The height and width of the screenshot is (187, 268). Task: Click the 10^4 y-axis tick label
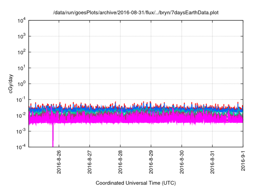point(21,20)
